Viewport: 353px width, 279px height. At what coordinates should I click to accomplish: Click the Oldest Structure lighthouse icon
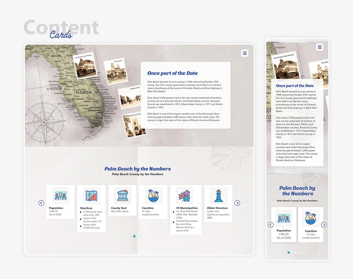[x=218, y=196]
